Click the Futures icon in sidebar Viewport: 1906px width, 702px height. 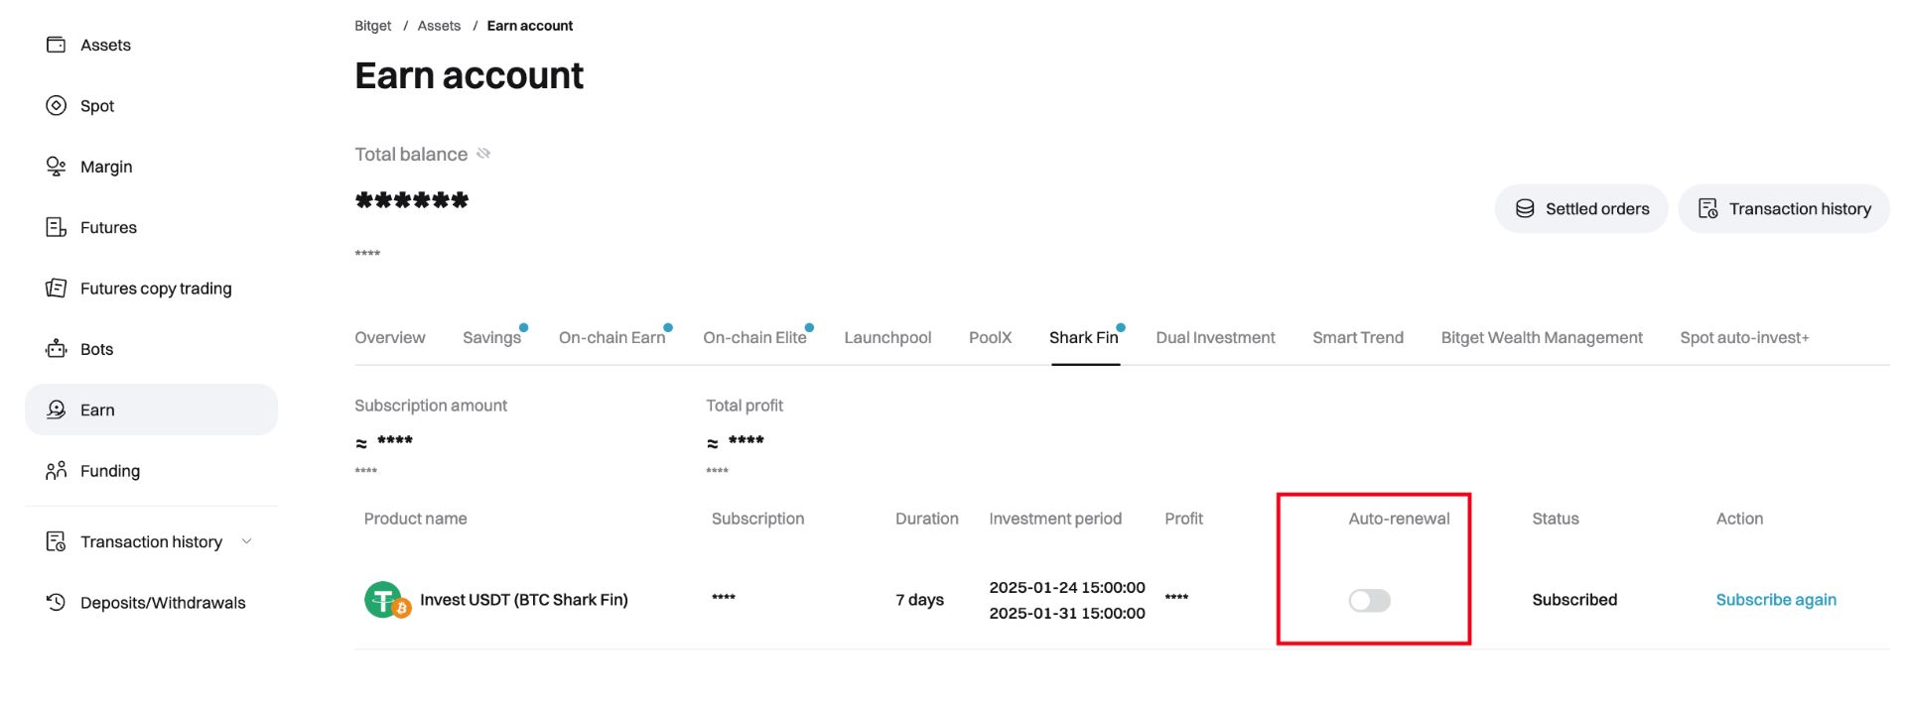pyautogui.click(x=56, y=227)
